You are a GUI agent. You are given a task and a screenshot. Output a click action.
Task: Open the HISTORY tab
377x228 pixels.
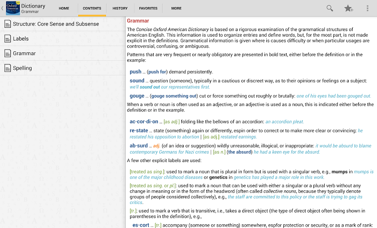click(120, 8)
